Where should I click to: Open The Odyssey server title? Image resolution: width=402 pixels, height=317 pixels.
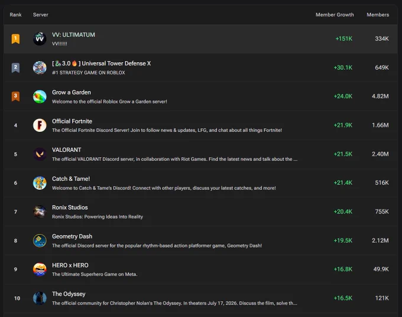pyautogui.click(x=69, y=294)
